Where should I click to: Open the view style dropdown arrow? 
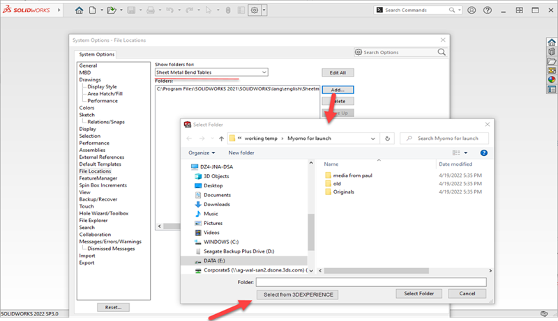pyautogui.click(x=465, y=152)
